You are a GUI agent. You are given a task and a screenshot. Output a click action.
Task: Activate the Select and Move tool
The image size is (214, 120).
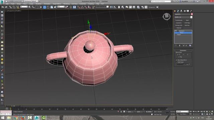pos(44,7)
